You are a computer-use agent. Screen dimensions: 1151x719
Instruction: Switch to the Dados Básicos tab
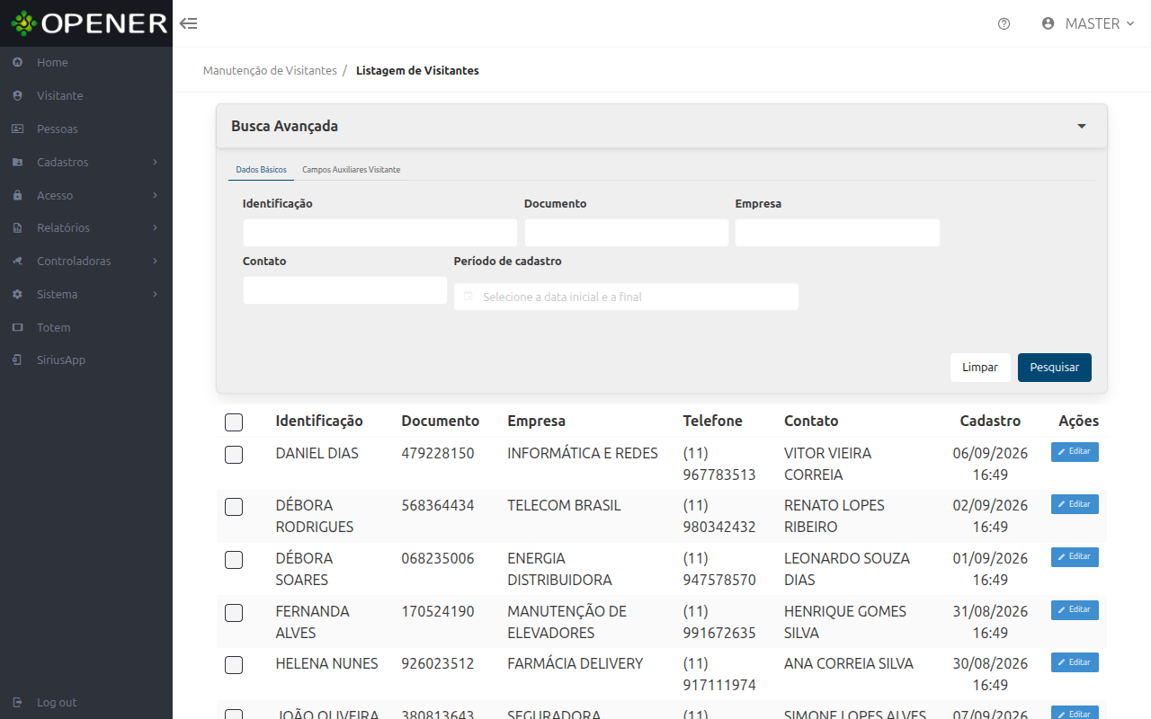tap(261, 170)
